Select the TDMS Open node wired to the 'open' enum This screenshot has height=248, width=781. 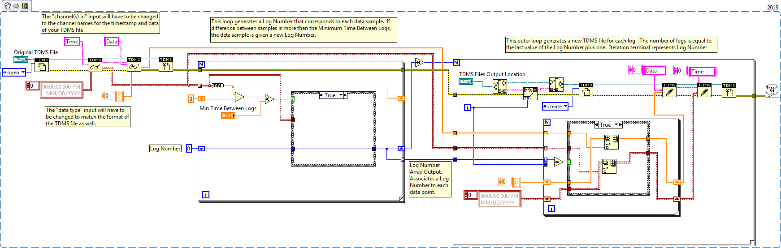[42, 65]
